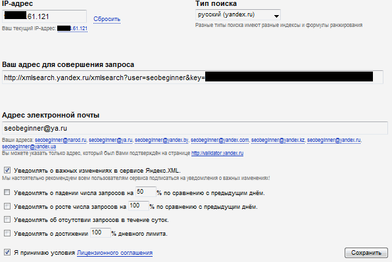Focus the IP-адрес input field
The height and width of the screenshot is (262, 392).
44,16
